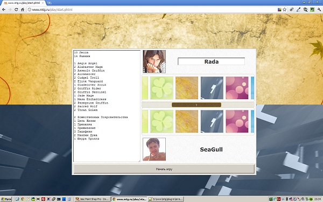
Task: Click the eyedropper extension icon
Action: click(x=298, y=10)
